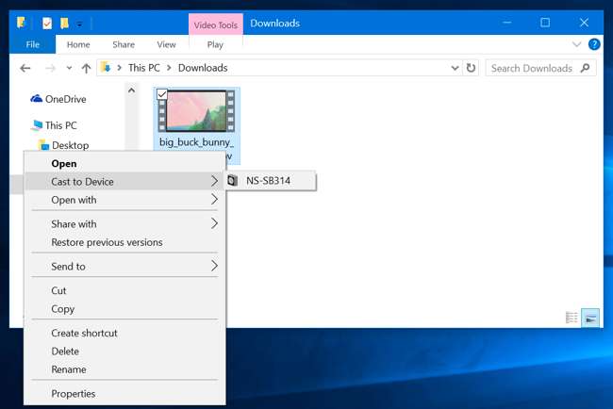Go up one folder level
The width and height of the screenshot is (613, 409).
coord(86,68)
